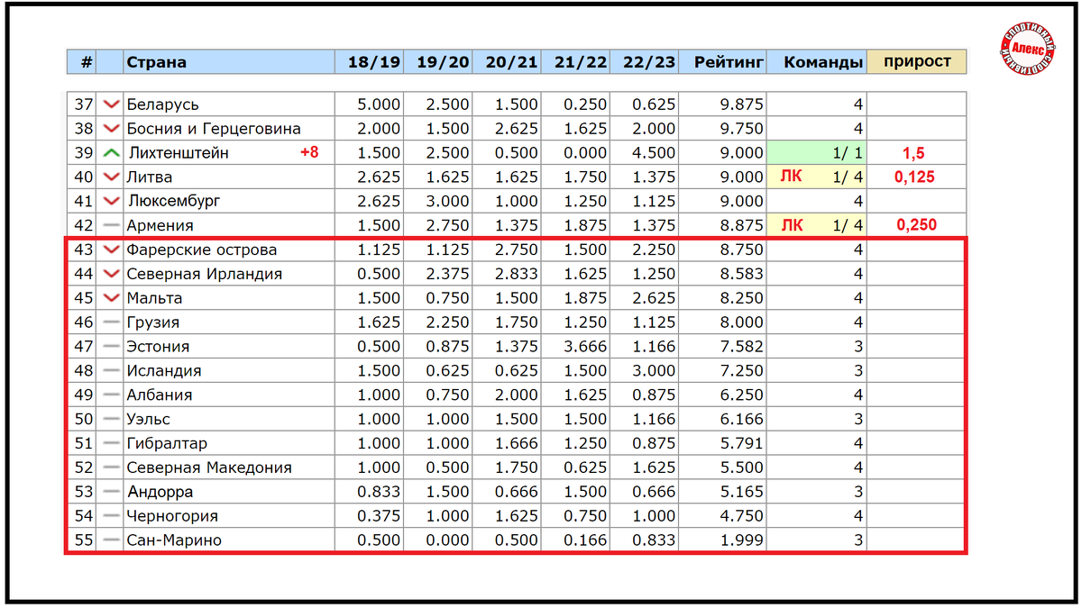Click the gray dash icon beside Эстония
The height and width of the screenshot is (608, 1082).
(112, 347)
